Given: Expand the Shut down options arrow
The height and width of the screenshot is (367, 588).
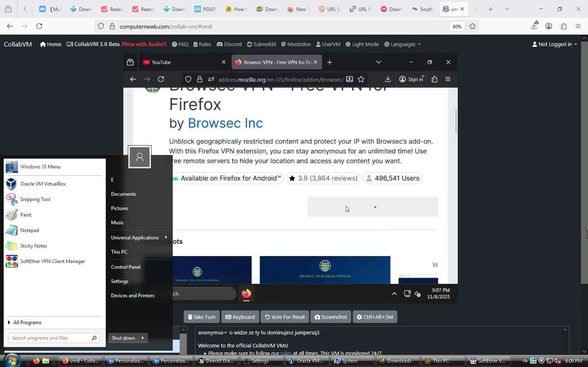Looking at the screenshot, I should point(143,338).
